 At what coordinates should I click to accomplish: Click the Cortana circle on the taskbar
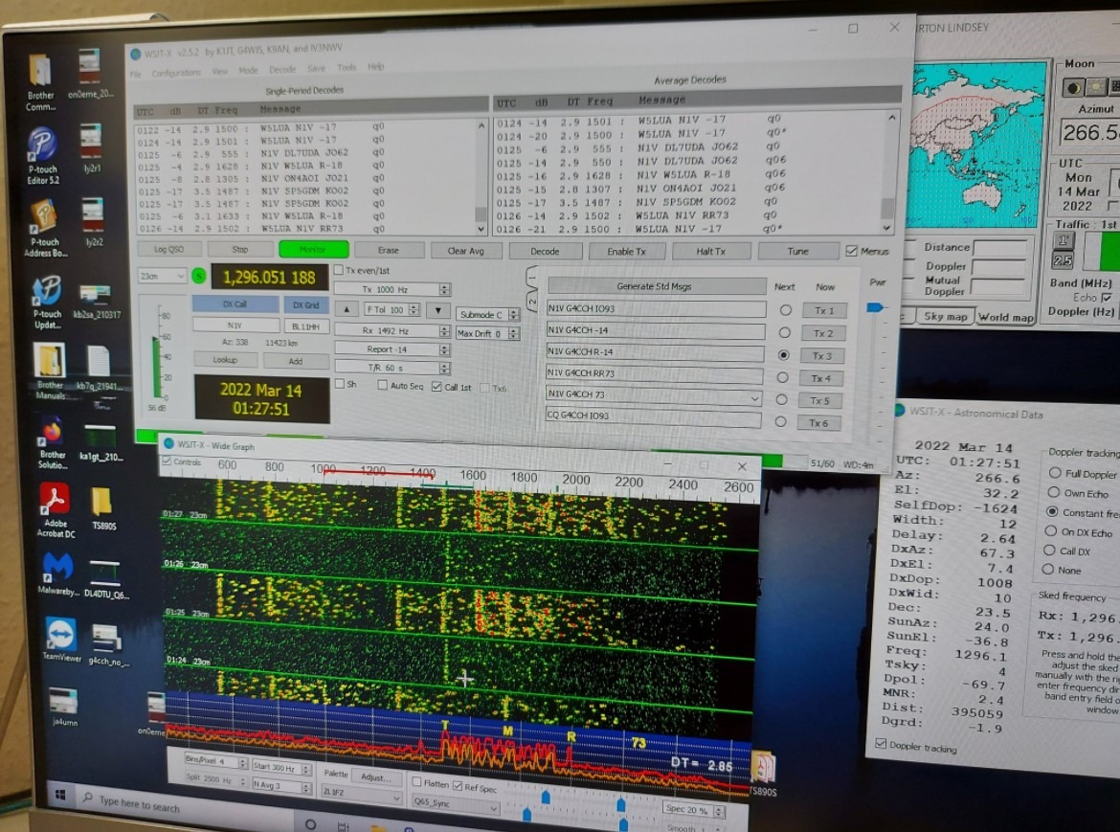[310, 823]
